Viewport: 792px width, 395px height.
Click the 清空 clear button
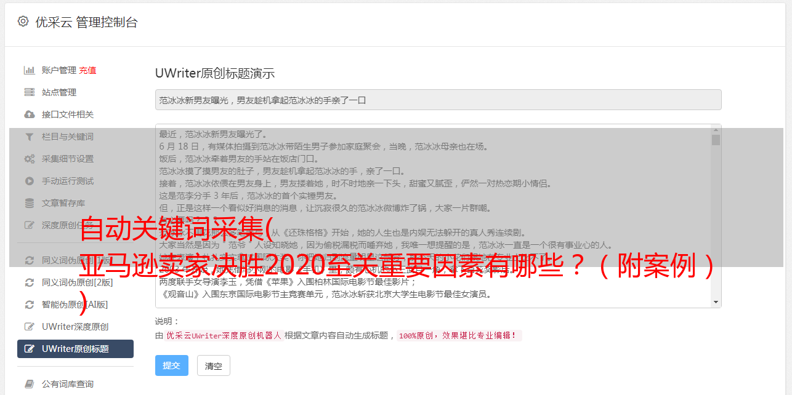pyautogui.click(x=214, y=365)
